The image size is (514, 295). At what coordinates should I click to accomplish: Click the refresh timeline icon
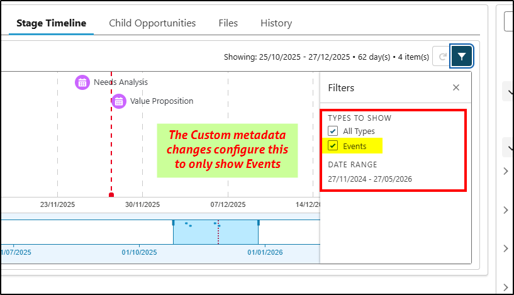click(x=442, y=57)
